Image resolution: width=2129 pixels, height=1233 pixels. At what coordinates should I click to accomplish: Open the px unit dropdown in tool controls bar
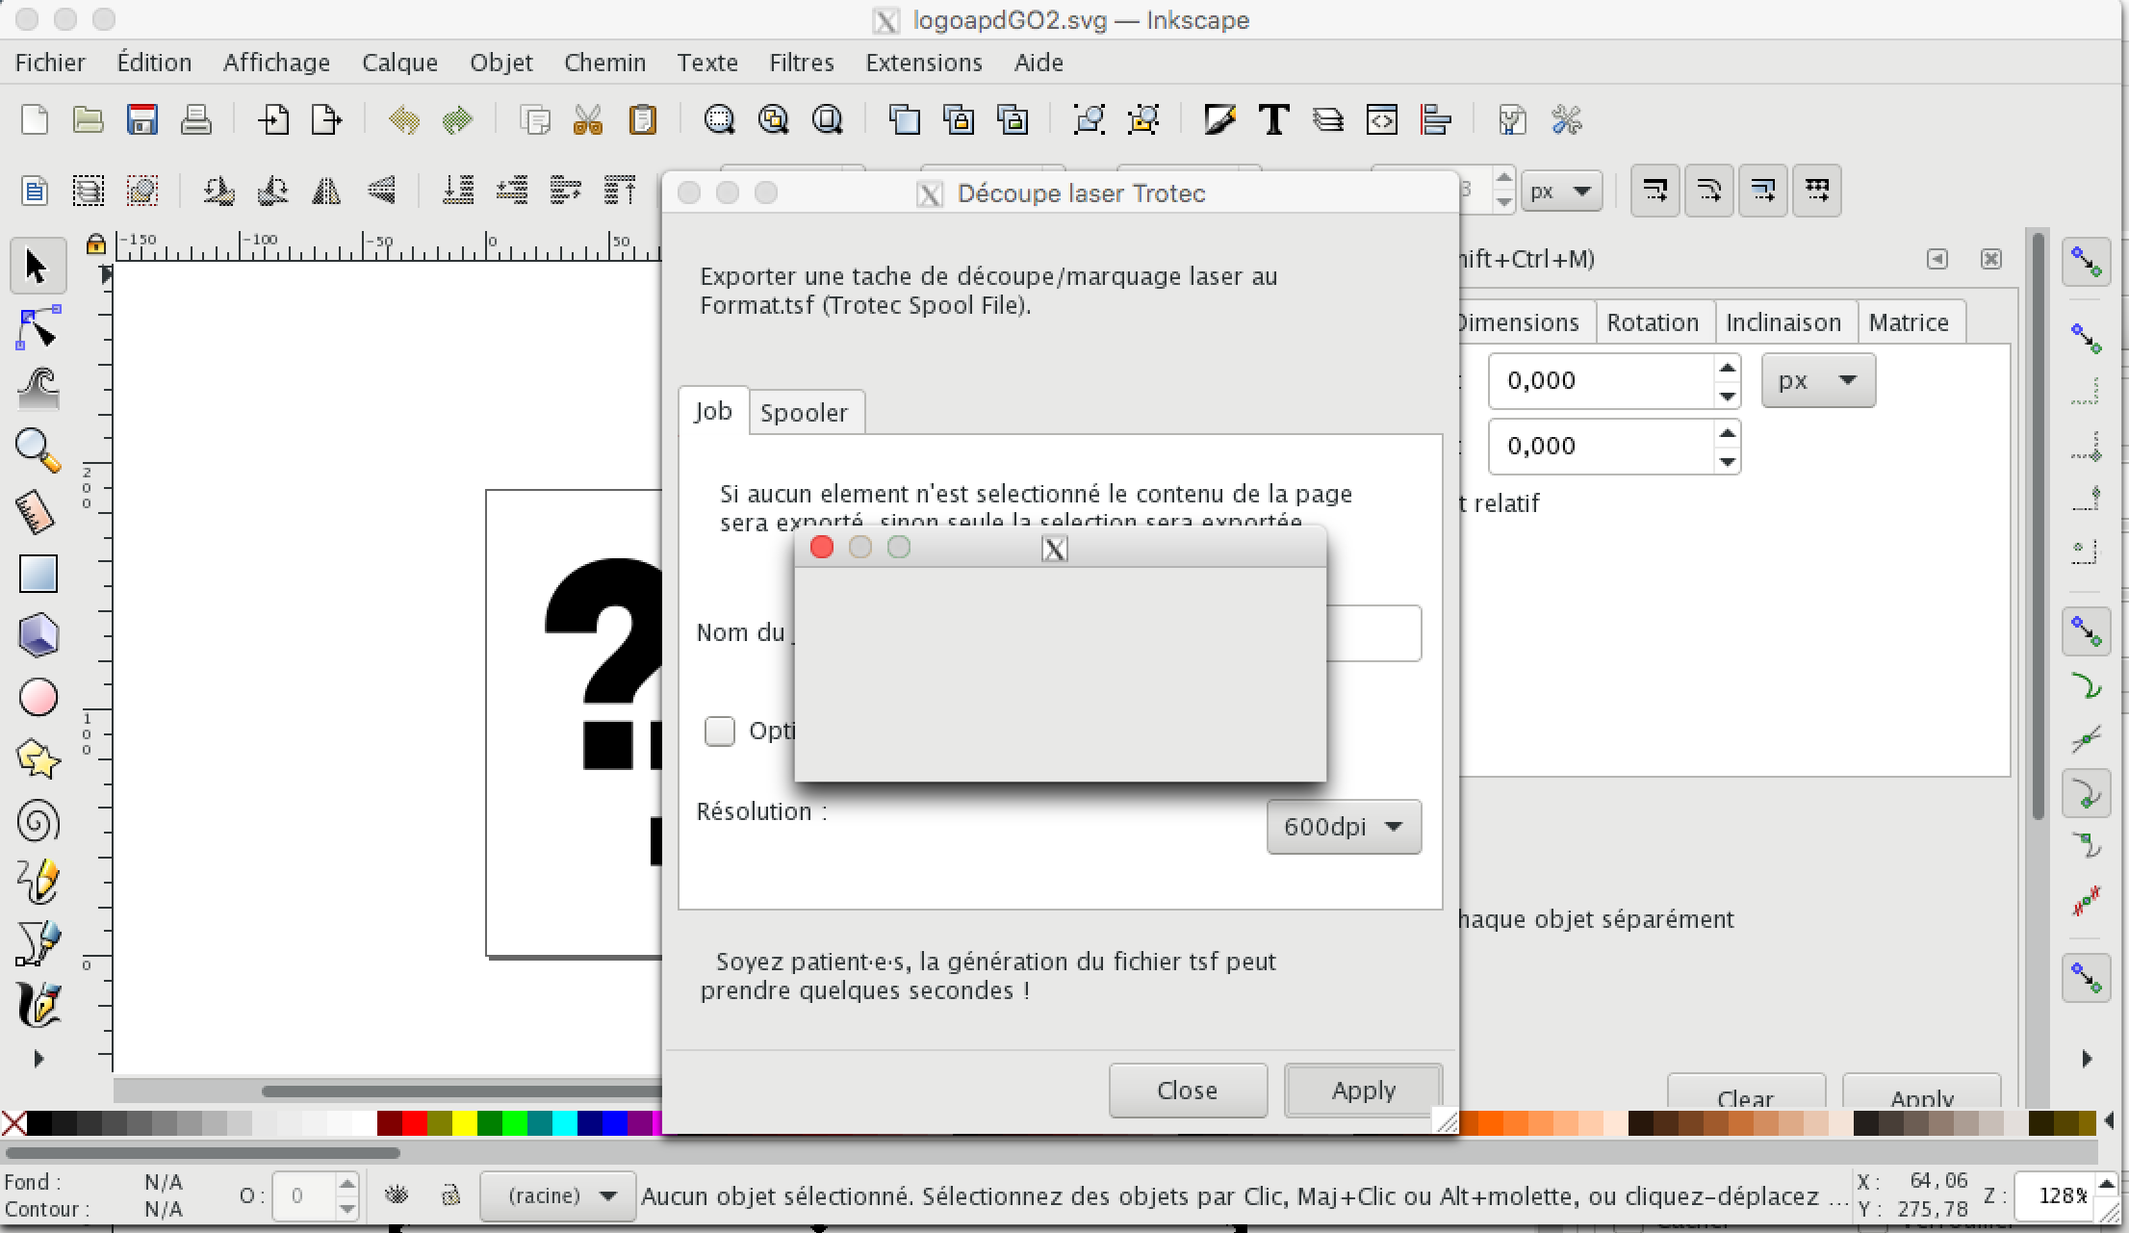[x=1561, y=191]
